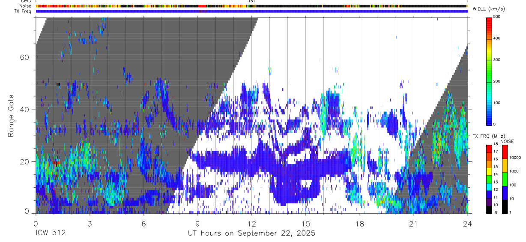
Task: Click the 'NOISE' legend title
Action: [x=508, y=141]
